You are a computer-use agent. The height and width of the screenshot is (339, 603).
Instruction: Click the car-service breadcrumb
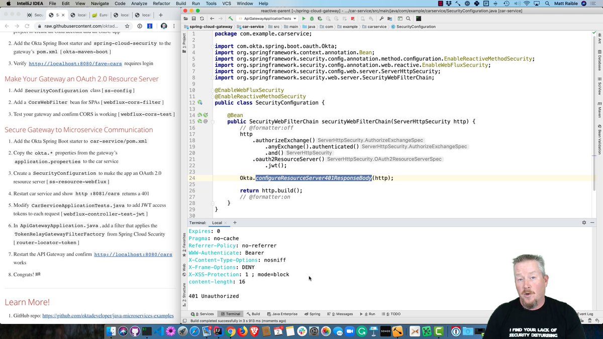coord(250,27)
